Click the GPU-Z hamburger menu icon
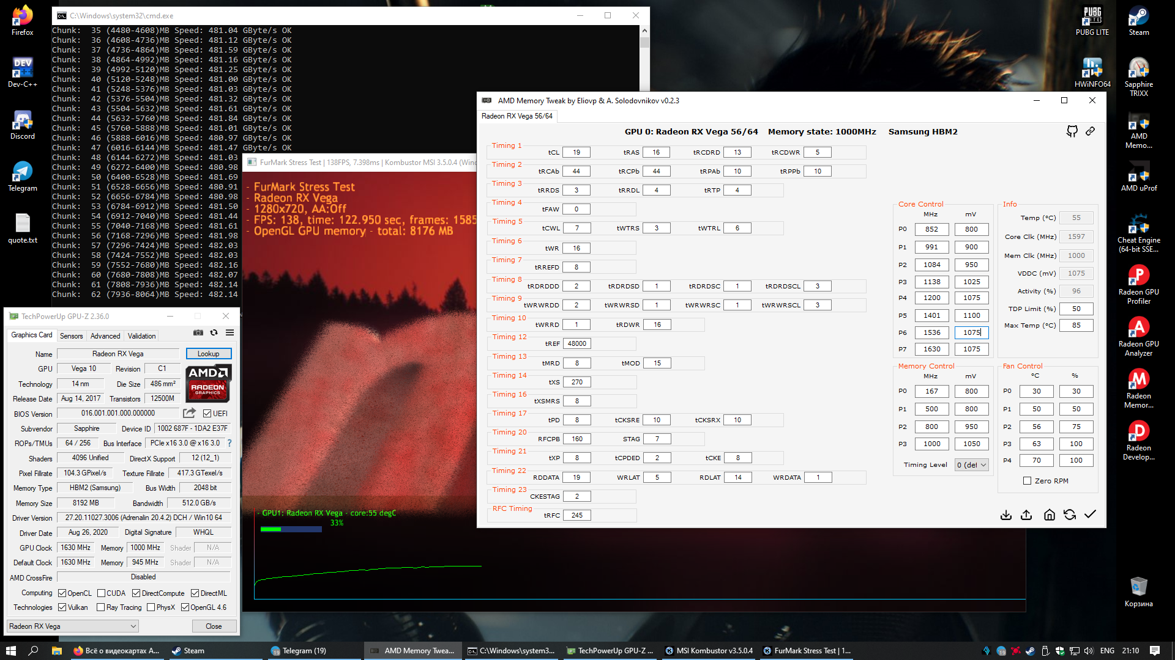Viewport: 1175px width, 660px height. point(230,333)
